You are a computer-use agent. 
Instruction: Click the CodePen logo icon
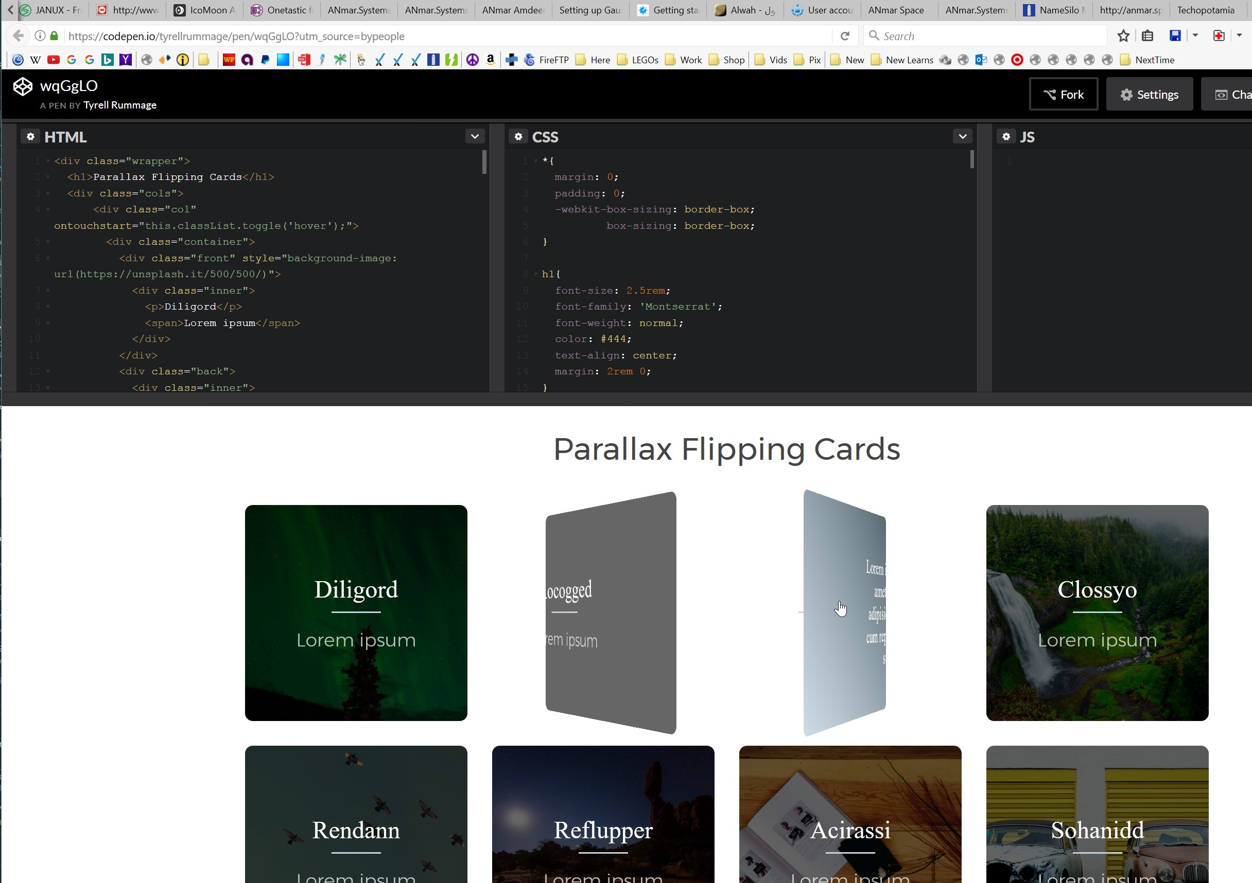pyautogui.click(x=23, y=86)
